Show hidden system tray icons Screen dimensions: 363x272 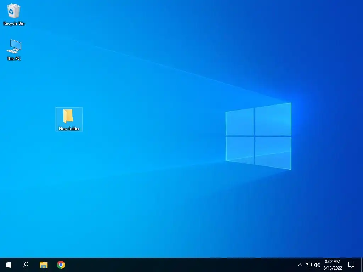300,265
